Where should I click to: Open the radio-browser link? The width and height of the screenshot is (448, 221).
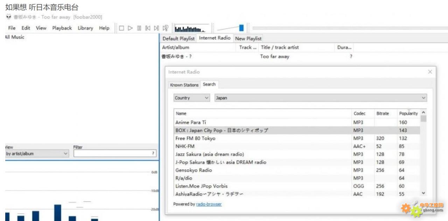click(209, 204)
